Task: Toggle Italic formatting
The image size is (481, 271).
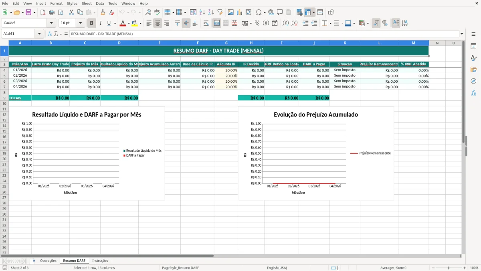Action: click(x=101, y=23)
